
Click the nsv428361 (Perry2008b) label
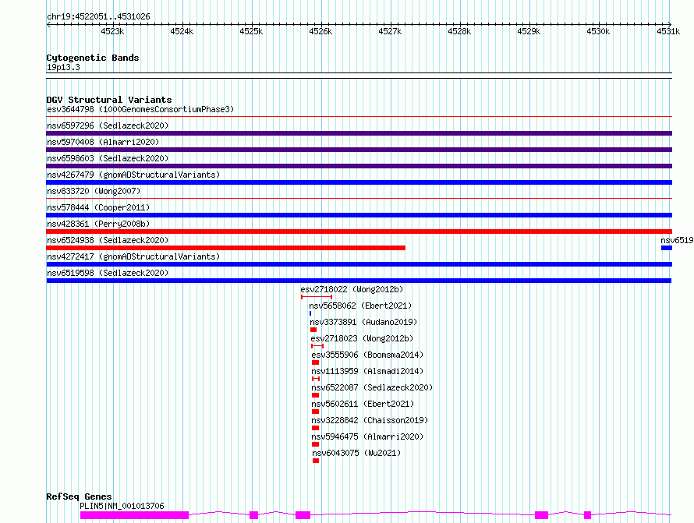[98, 224]
